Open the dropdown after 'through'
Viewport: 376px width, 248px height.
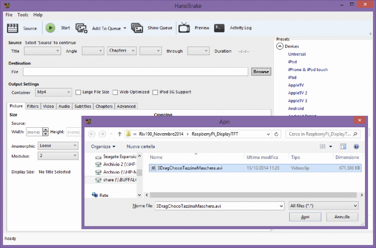point(199,51)
